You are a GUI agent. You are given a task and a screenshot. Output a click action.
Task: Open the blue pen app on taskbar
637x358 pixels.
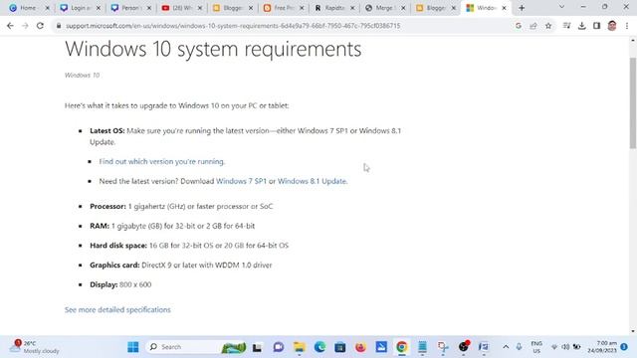click(381, 347)
